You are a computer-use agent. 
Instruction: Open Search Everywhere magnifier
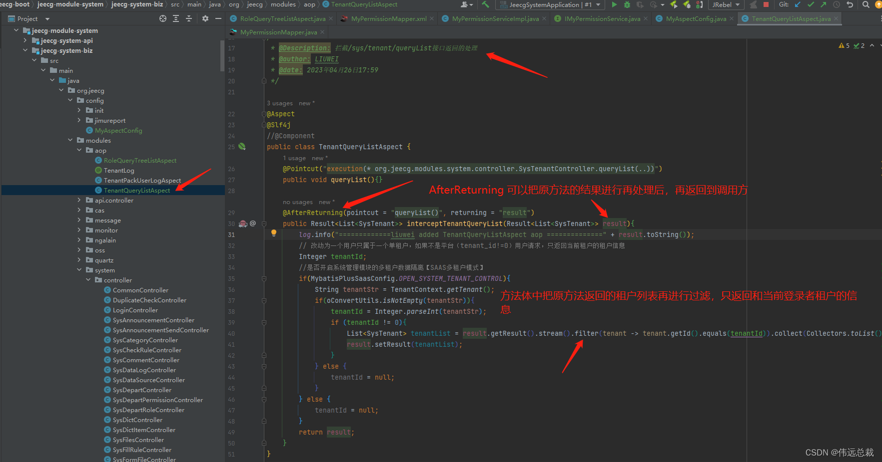coord(866,4)
